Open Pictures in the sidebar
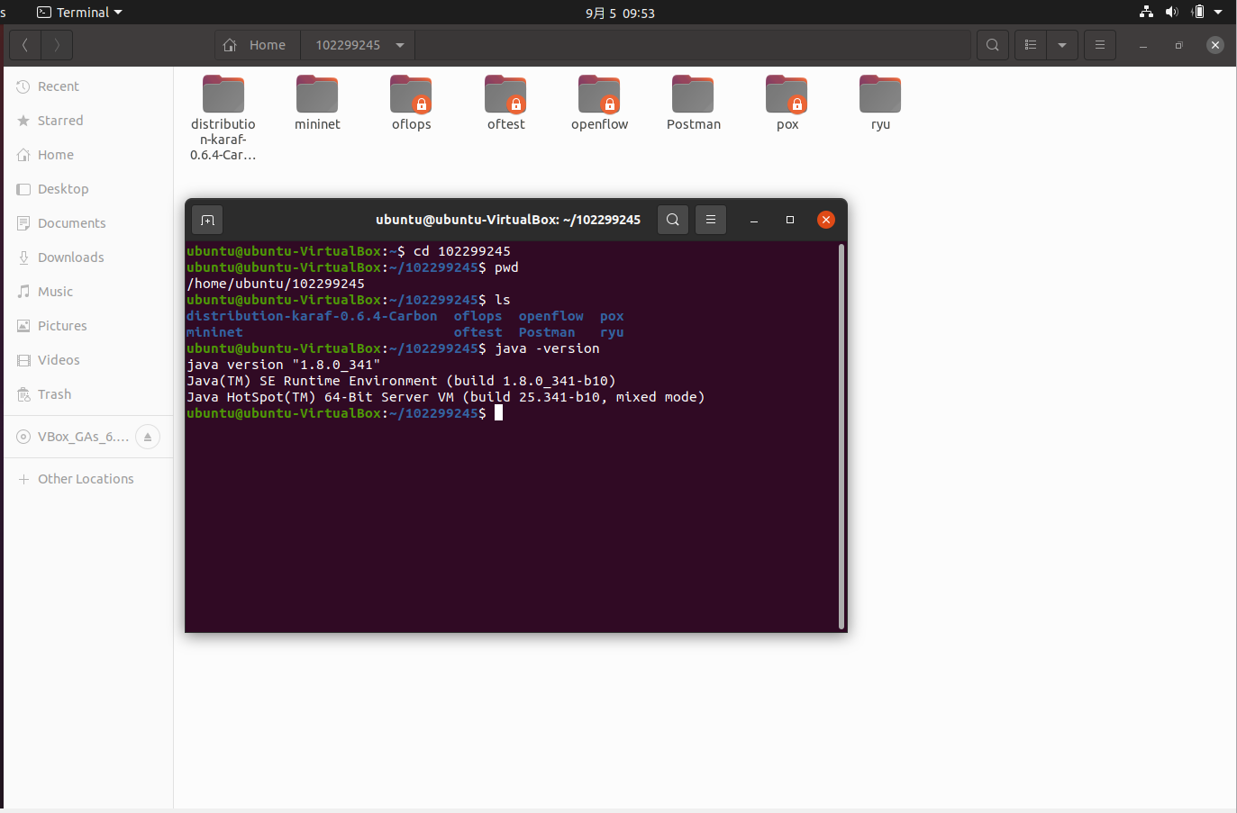The width and height of the screenshot is (1237, 813). [x=88, y=326]
